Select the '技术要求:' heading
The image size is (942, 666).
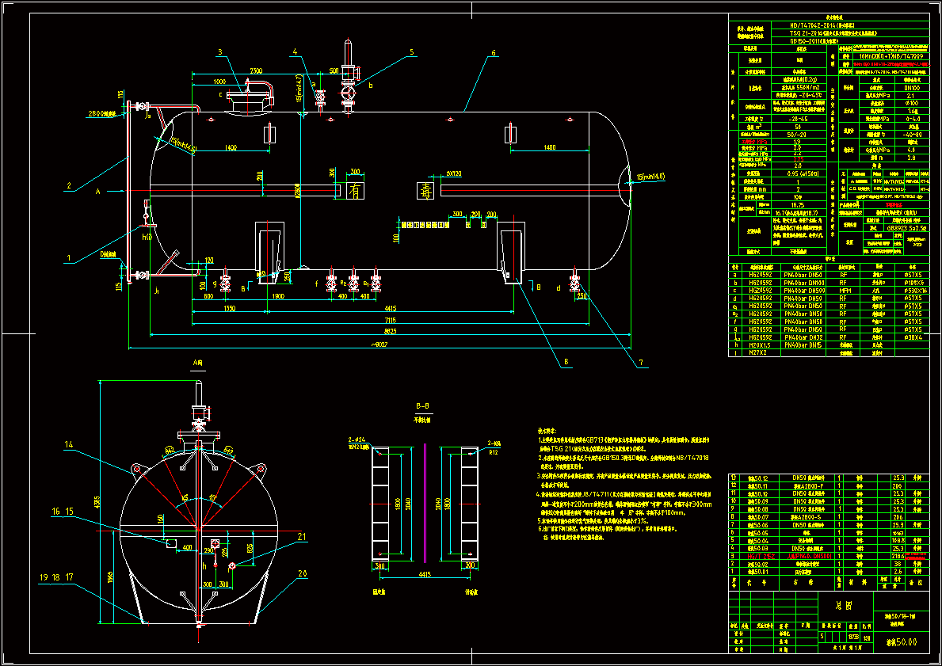point(547,431)
